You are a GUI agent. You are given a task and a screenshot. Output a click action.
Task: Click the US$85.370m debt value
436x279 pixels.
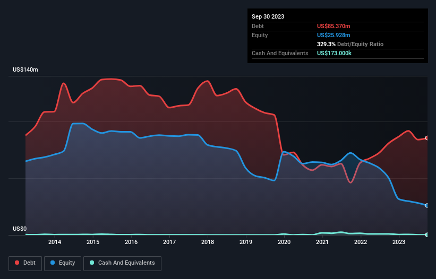(334, 26)
